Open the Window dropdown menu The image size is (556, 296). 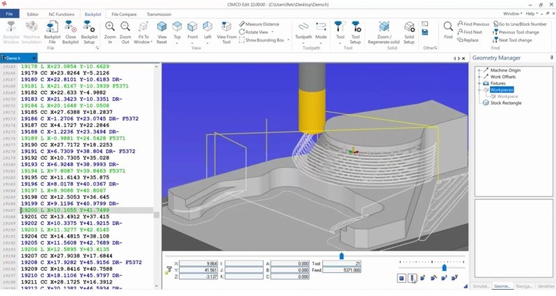click(513, 14)
